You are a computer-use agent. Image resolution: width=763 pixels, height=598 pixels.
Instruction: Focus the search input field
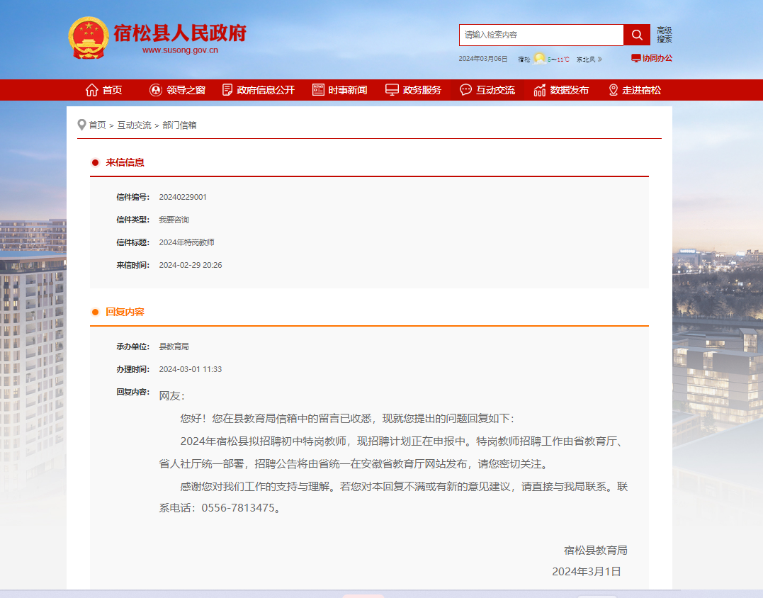pyautogui.click(x=541, y=35)
